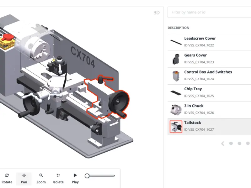
Task: Open the Gears Cover thumbnail
Action: (x=176, y=59)
